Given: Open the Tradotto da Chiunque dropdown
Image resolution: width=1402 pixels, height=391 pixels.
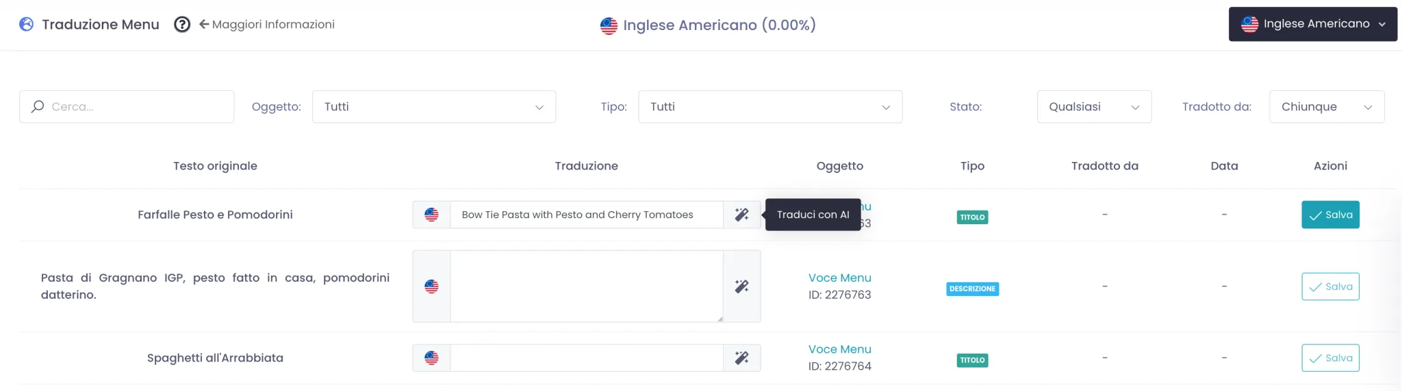Looking at the screenshot, I should (1327, 107).
